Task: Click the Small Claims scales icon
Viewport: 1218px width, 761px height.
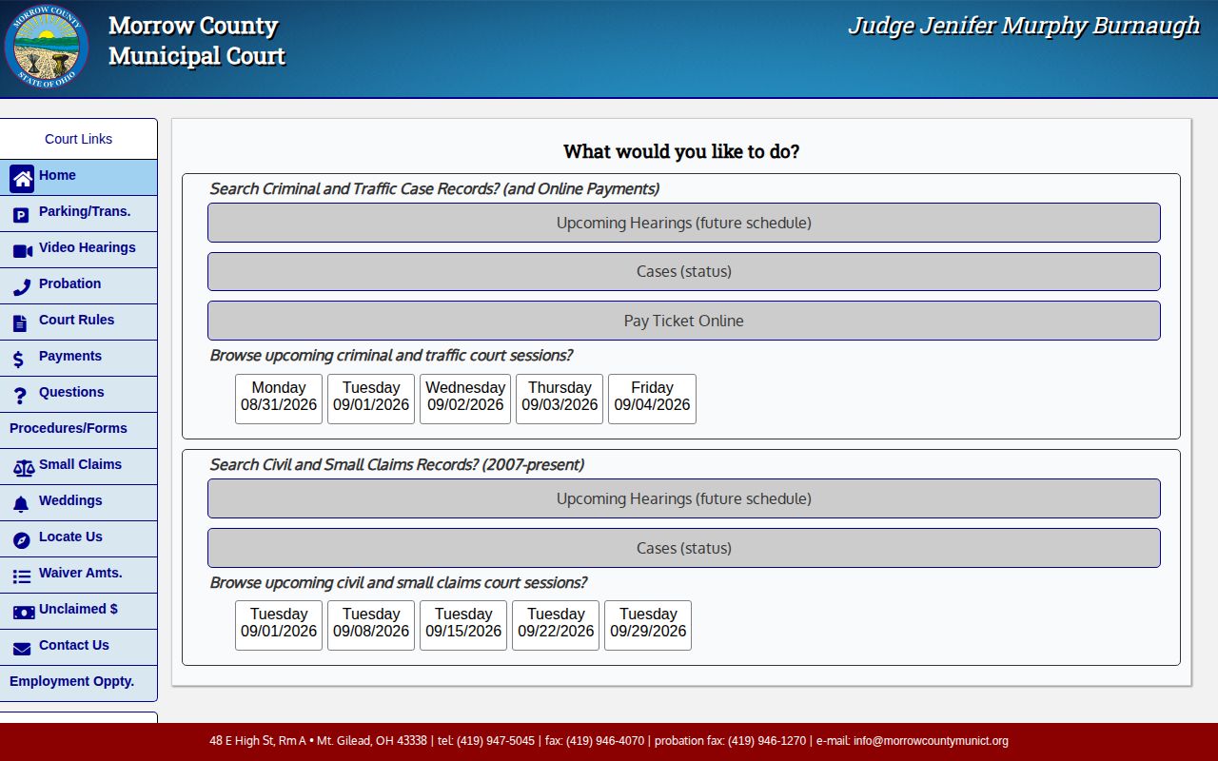Action: point(23,468)
